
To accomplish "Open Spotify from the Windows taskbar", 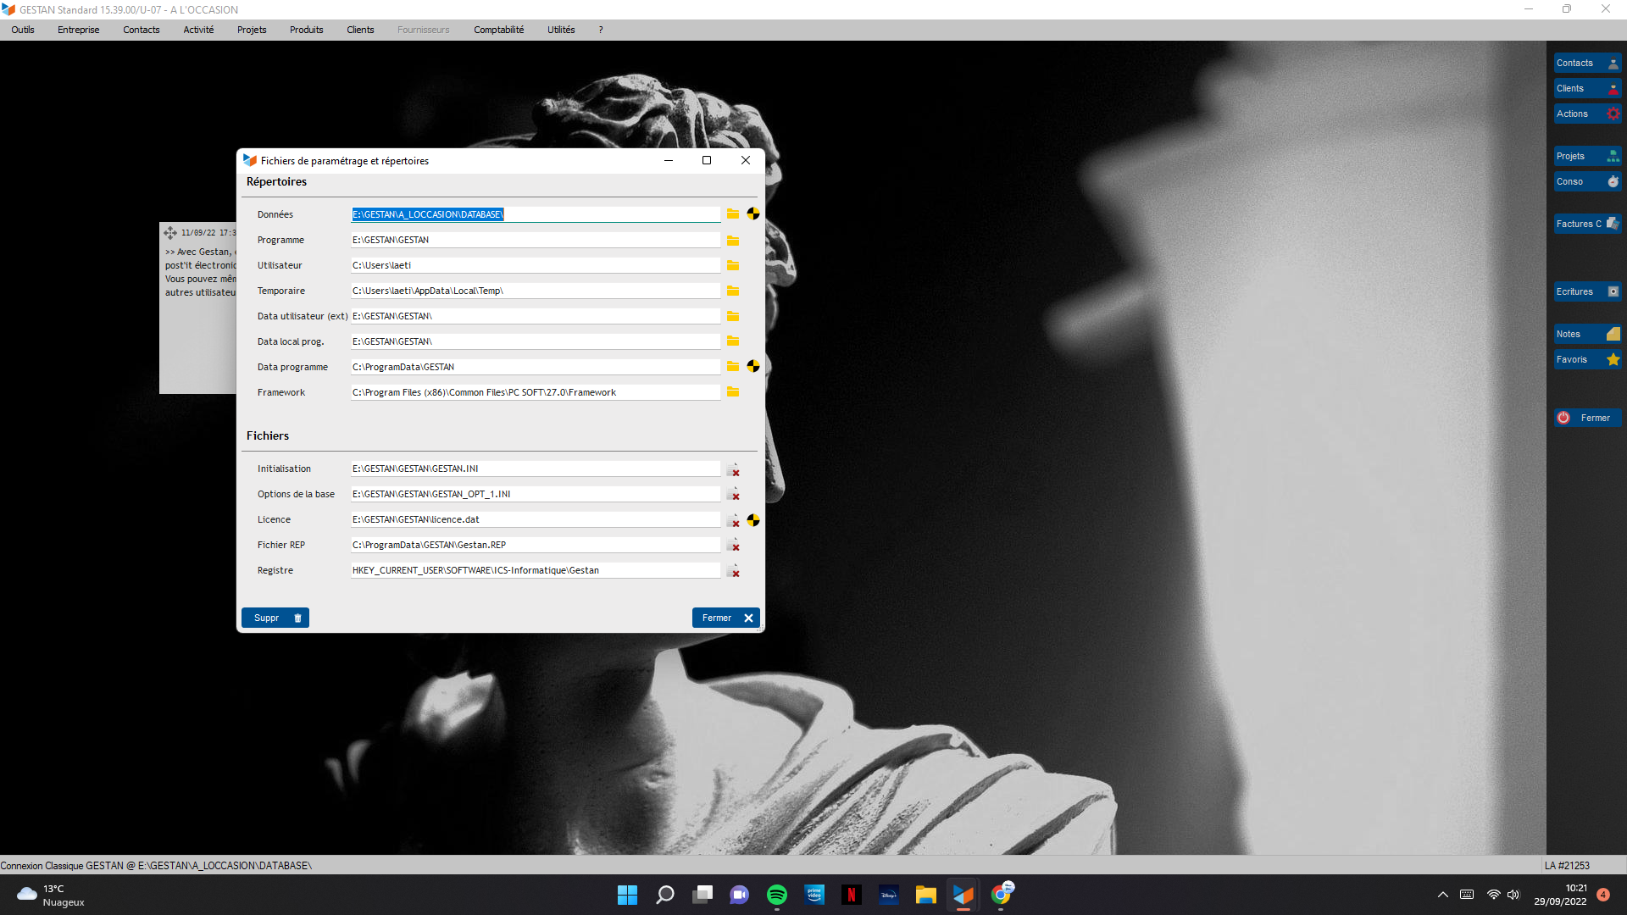I will point(776,895).
